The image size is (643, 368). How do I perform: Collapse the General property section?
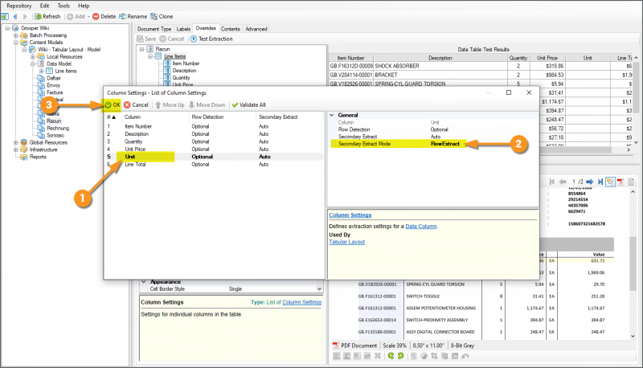(332, 115)
